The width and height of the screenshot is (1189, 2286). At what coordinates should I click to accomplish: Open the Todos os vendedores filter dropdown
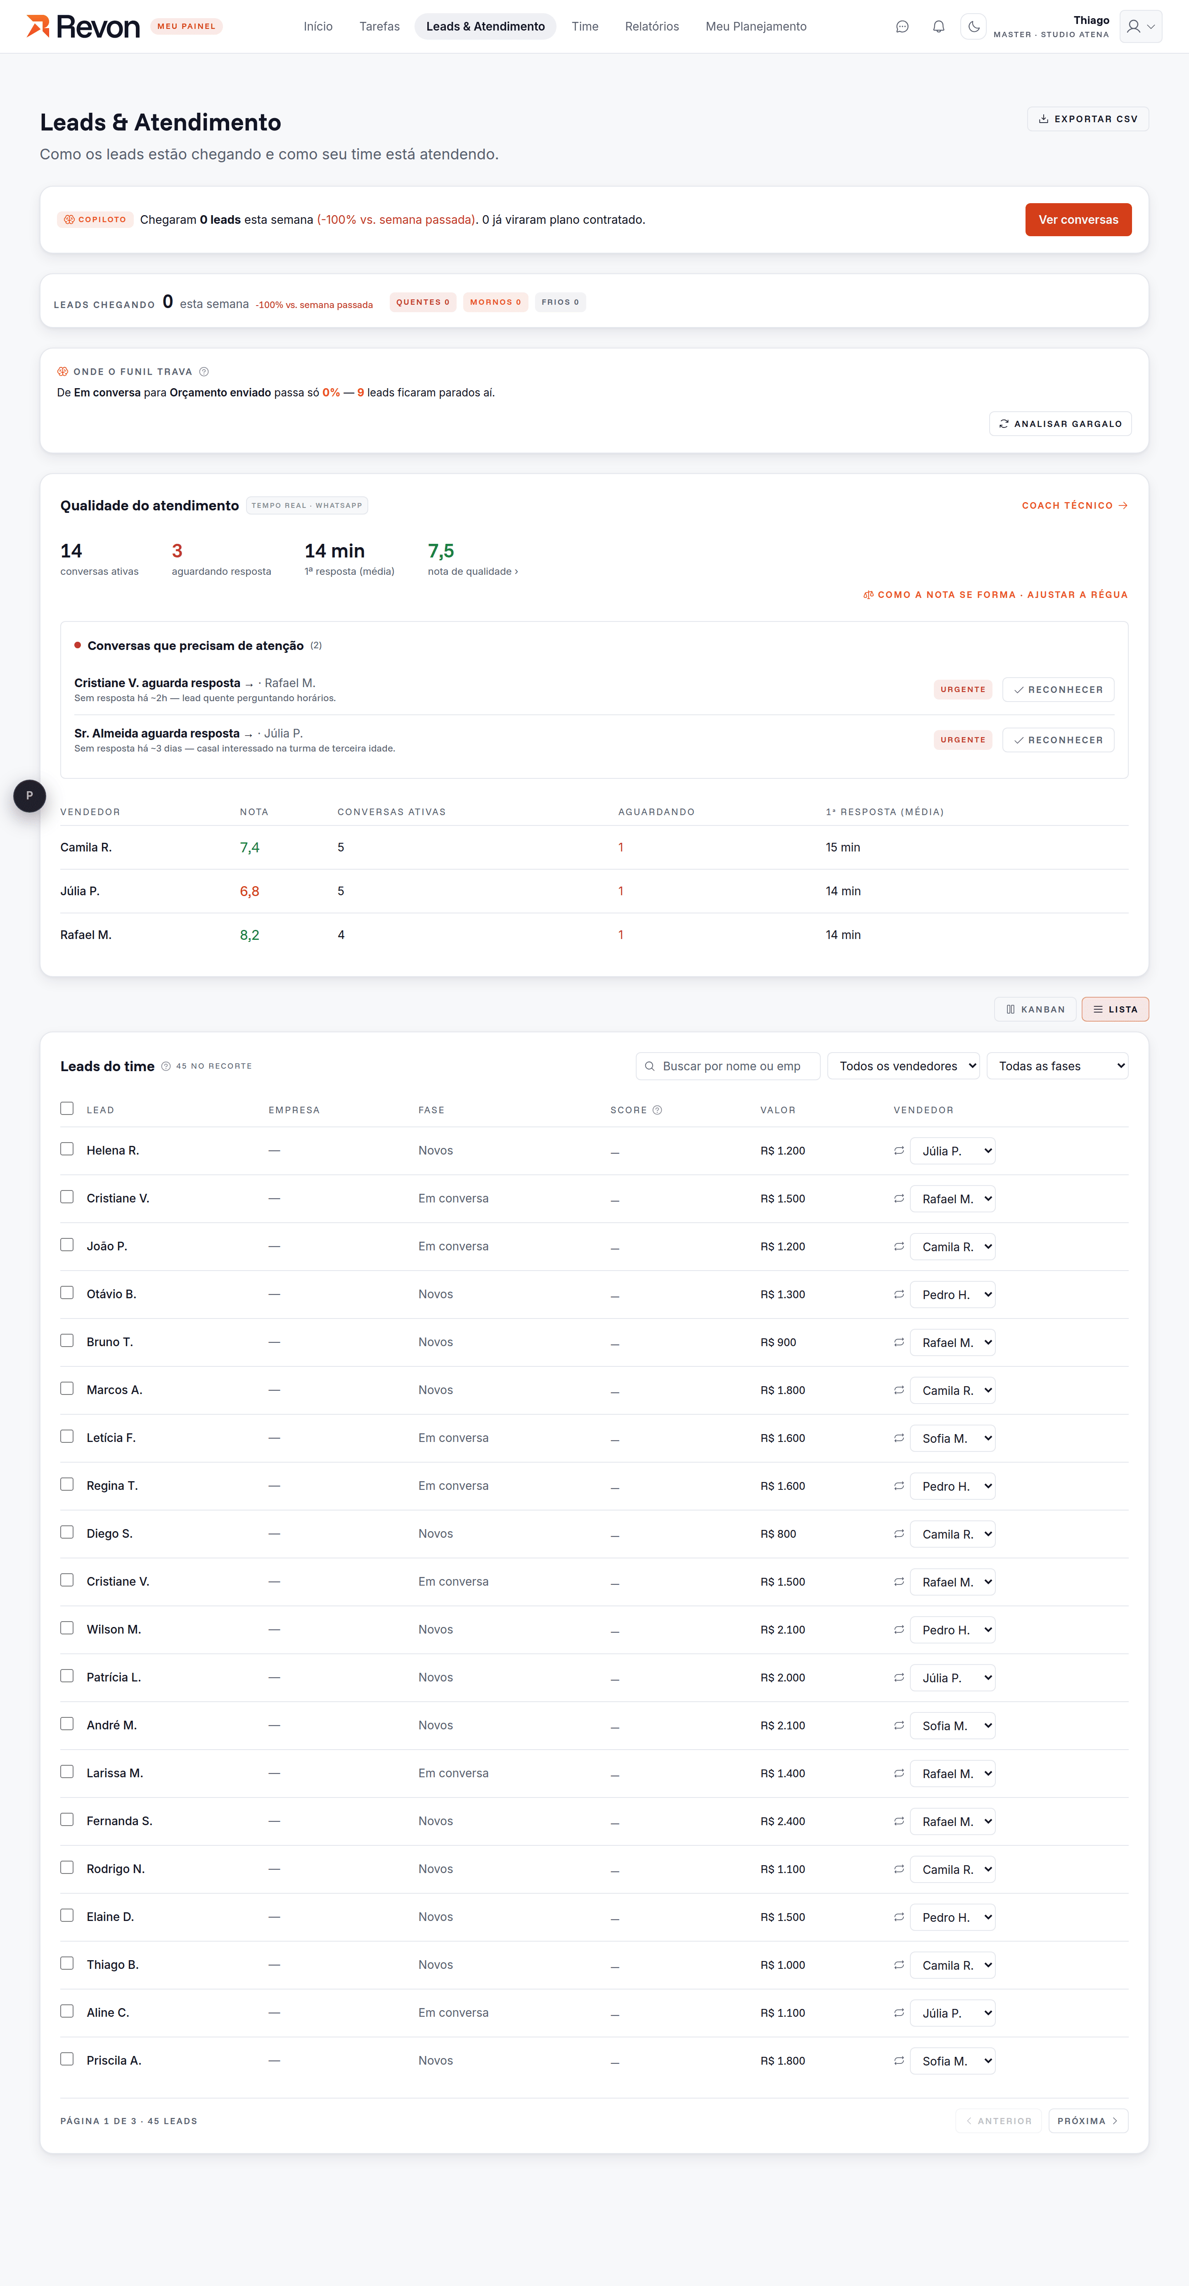tap(903, 1066)
